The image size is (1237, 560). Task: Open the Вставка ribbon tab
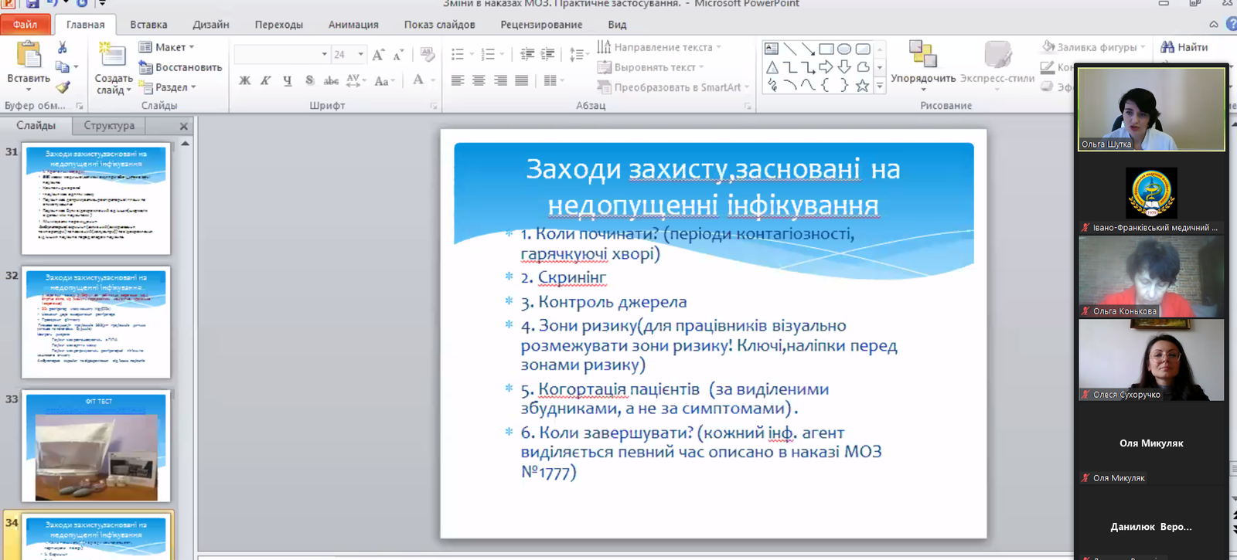tap(148, 25)
